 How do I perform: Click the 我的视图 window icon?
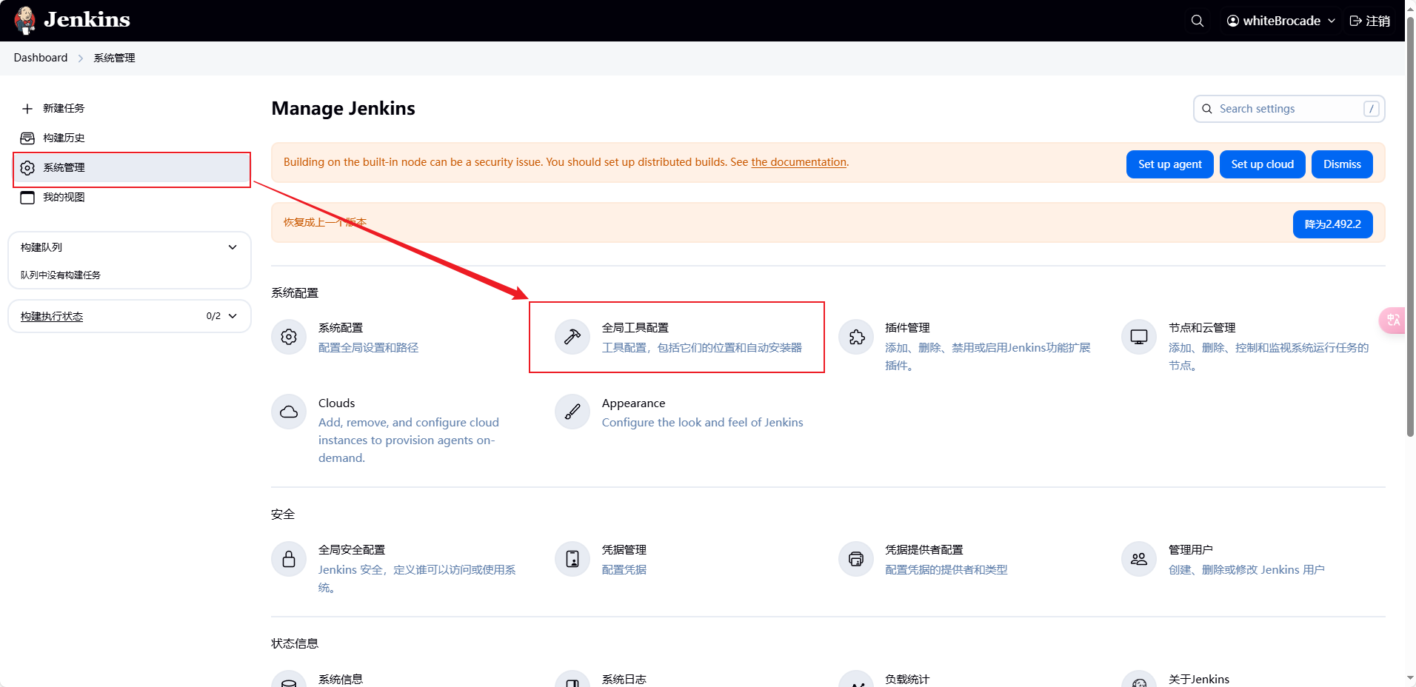tap(27, 198)
